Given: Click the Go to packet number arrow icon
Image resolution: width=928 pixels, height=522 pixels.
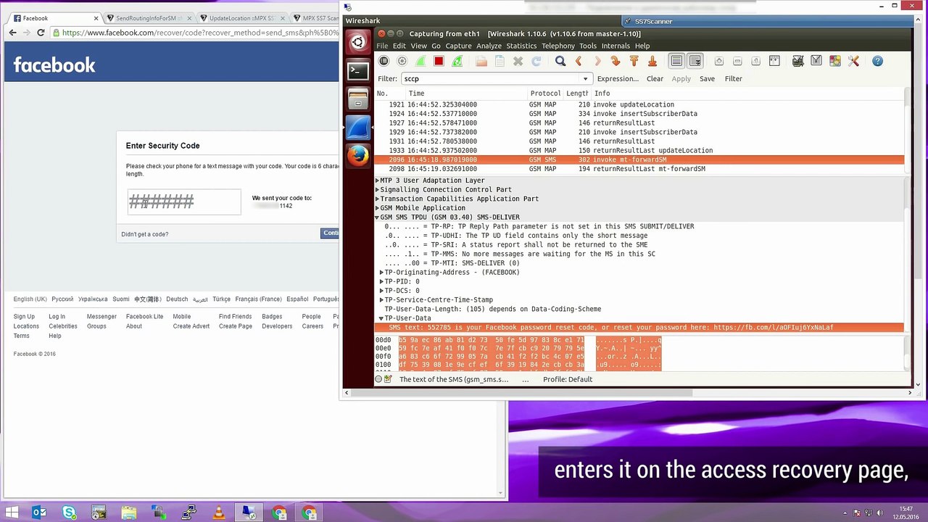Looking at the screenshot, I should (616, 62).
